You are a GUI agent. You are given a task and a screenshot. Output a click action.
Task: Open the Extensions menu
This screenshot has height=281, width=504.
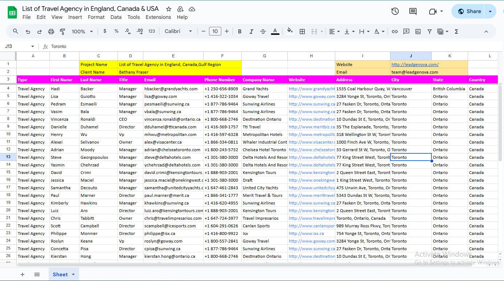click(158, 17)
